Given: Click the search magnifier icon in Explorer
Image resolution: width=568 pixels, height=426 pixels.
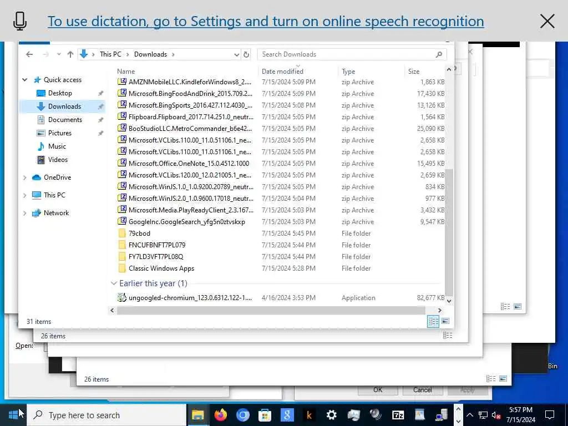Looking at the screenshot, I should click(439, 54).
